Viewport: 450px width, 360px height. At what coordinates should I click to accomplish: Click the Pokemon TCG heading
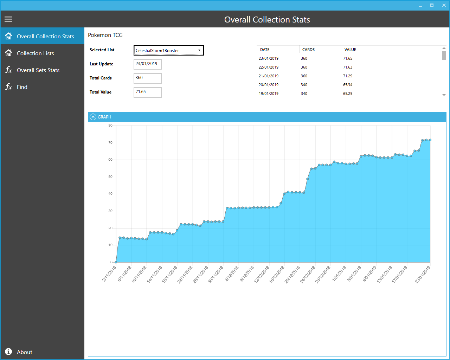(x=105, y=35)
